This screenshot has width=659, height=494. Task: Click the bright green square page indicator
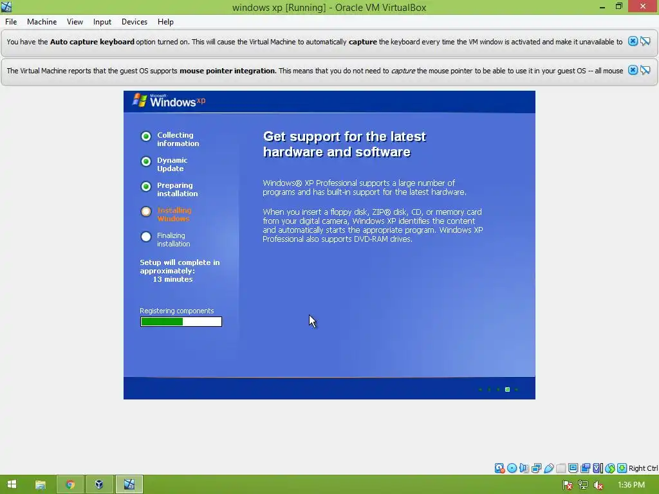[x=507, y=389]
